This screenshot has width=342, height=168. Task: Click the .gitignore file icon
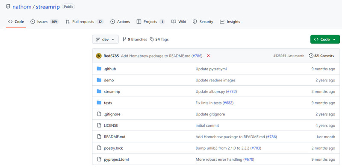point(99,114)
